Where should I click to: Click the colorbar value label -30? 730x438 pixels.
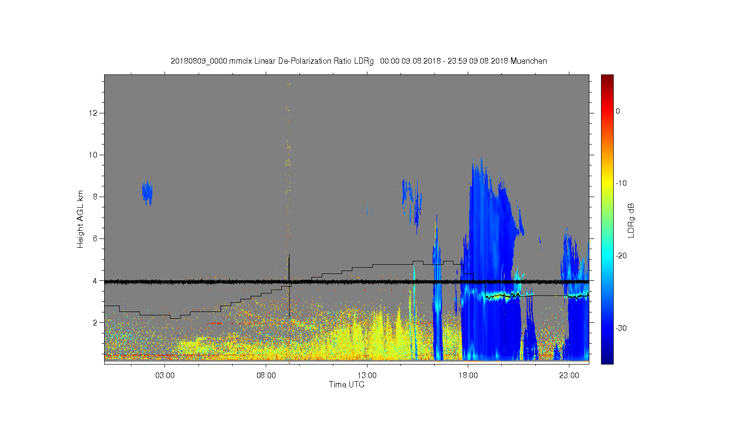coord(621,328)
